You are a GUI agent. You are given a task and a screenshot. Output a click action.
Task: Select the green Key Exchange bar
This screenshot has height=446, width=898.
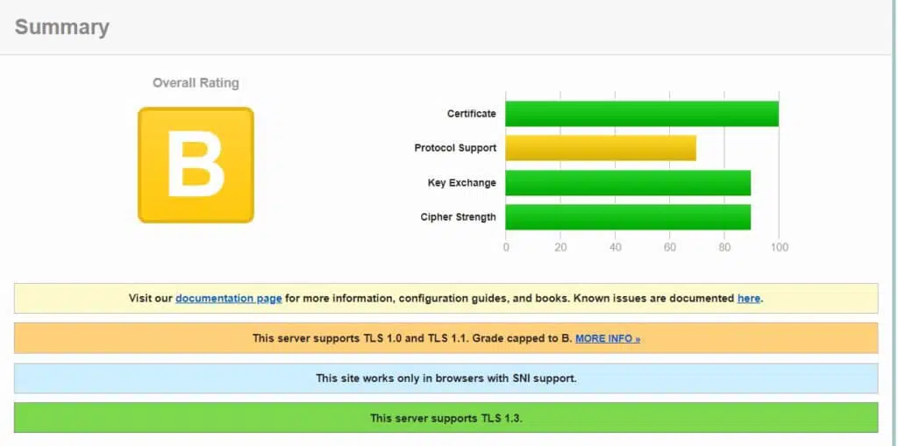point(627,183)
